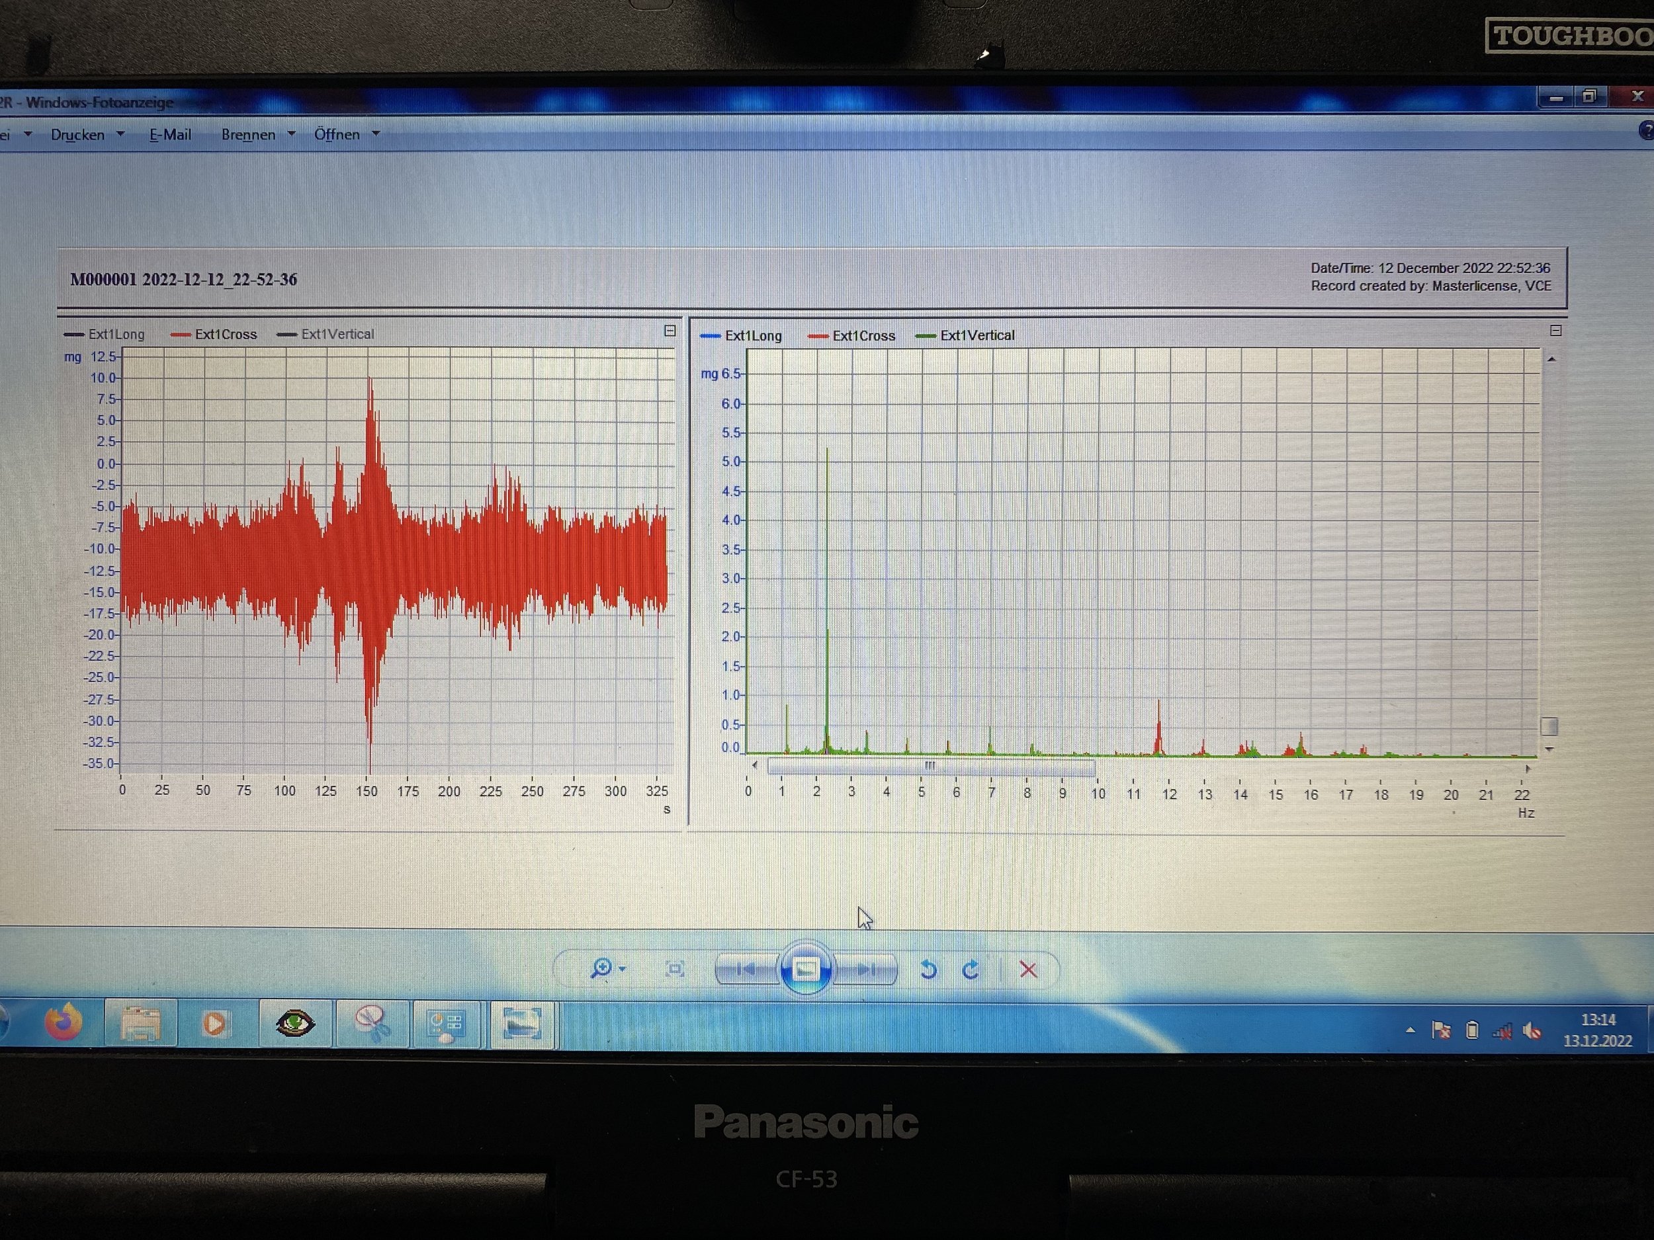This screenshot has width=1654, height=1240.
Task: Show hidden system tray icons arrow
Action: tap(1411, 1030)
